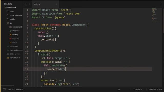Click content:[] on line 9

click(x=48, y=40)
